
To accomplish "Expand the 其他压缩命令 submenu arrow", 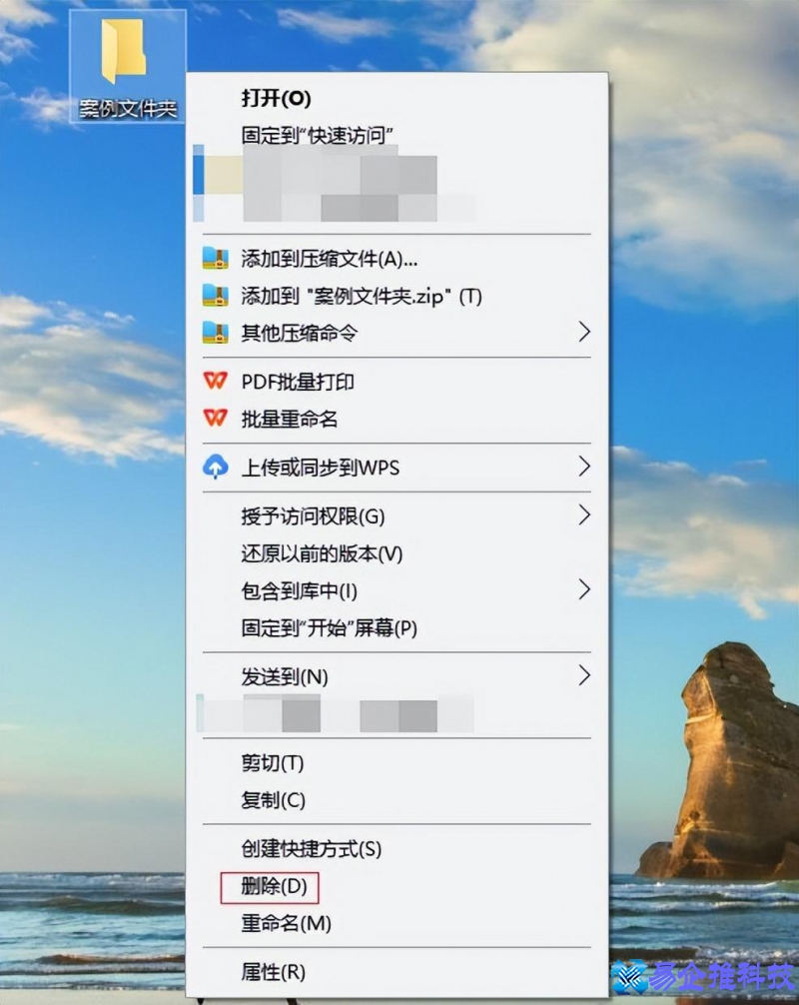I will [x=585, y=333].
